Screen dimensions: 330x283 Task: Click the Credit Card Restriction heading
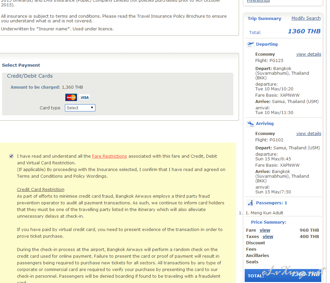point(41,189)
